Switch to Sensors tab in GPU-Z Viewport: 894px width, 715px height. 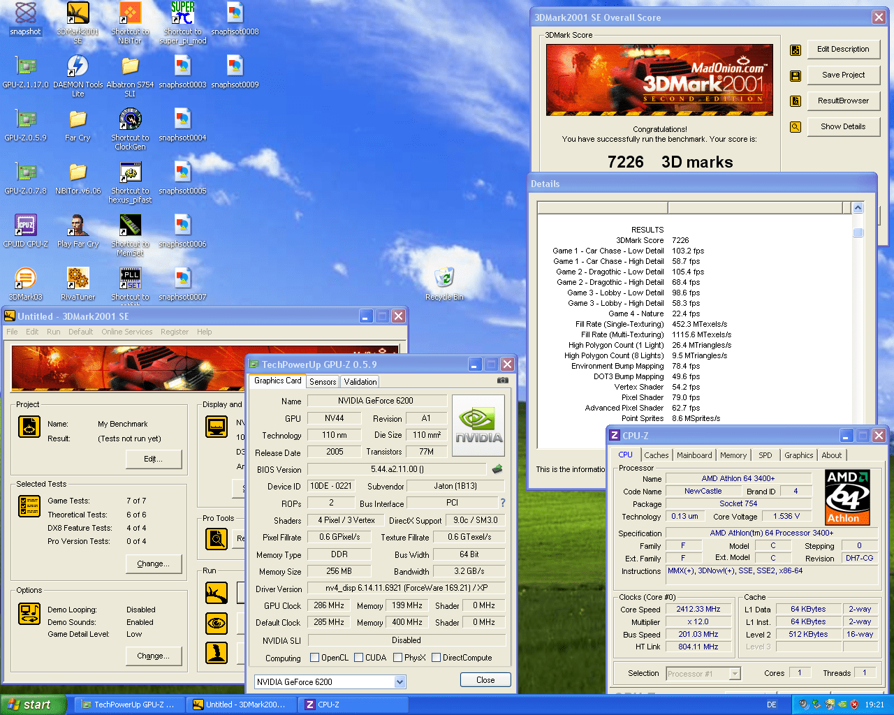[323, 382]
